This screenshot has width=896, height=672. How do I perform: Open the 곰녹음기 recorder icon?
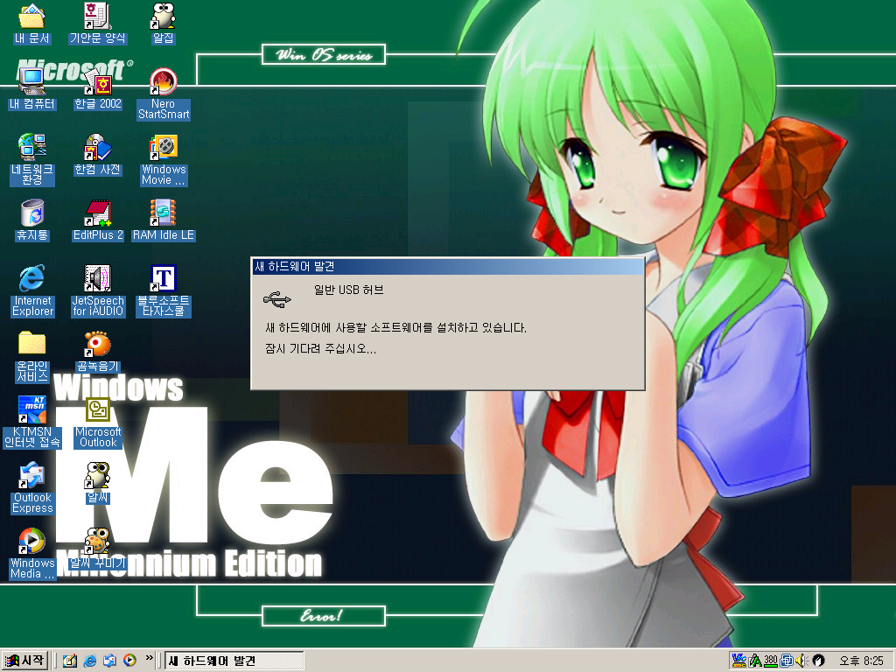[97, 345]
